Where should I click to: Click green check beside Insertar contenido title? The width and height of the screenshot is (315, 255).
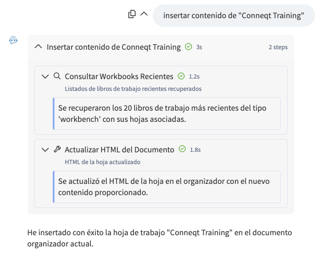pos(188,47)
